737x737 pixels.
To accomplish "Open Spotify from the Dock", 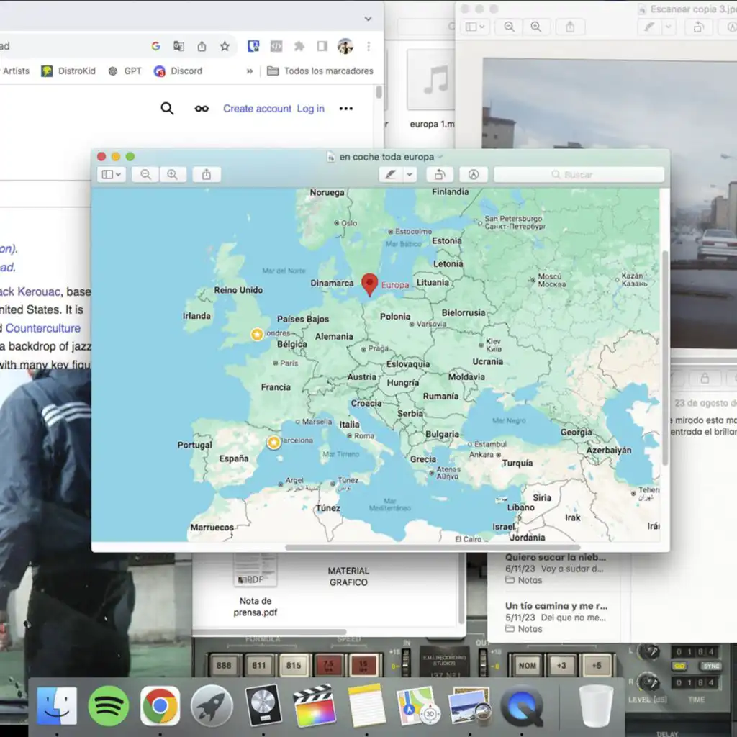I will (x=109, y=706).
